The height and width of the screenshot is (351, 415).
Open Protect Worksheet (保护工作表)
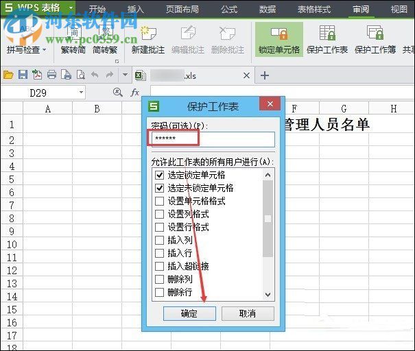(x=327, y=40)
